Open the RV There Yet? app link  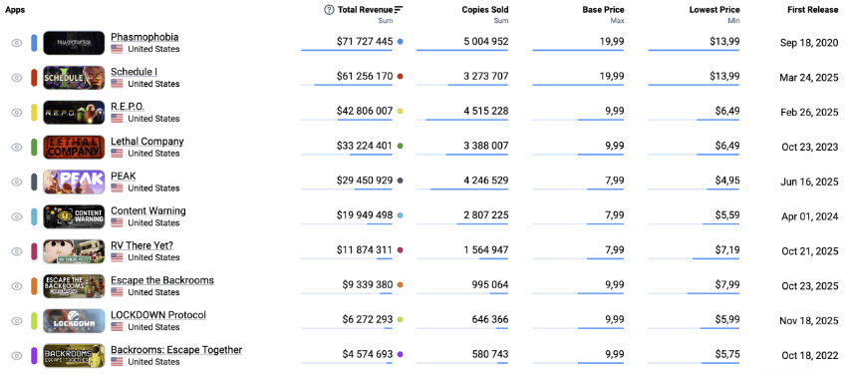(142, 245)
